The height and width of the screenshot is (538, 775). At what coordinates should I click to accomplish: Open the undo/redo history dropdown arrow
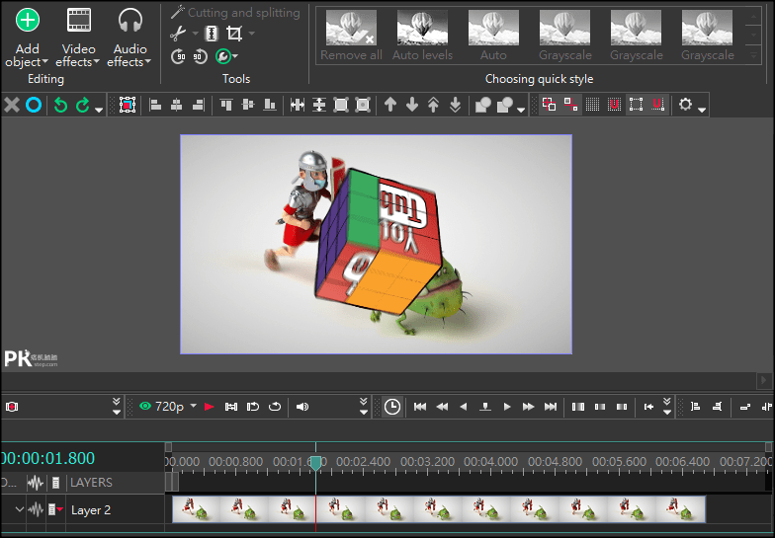coord(99,110)
